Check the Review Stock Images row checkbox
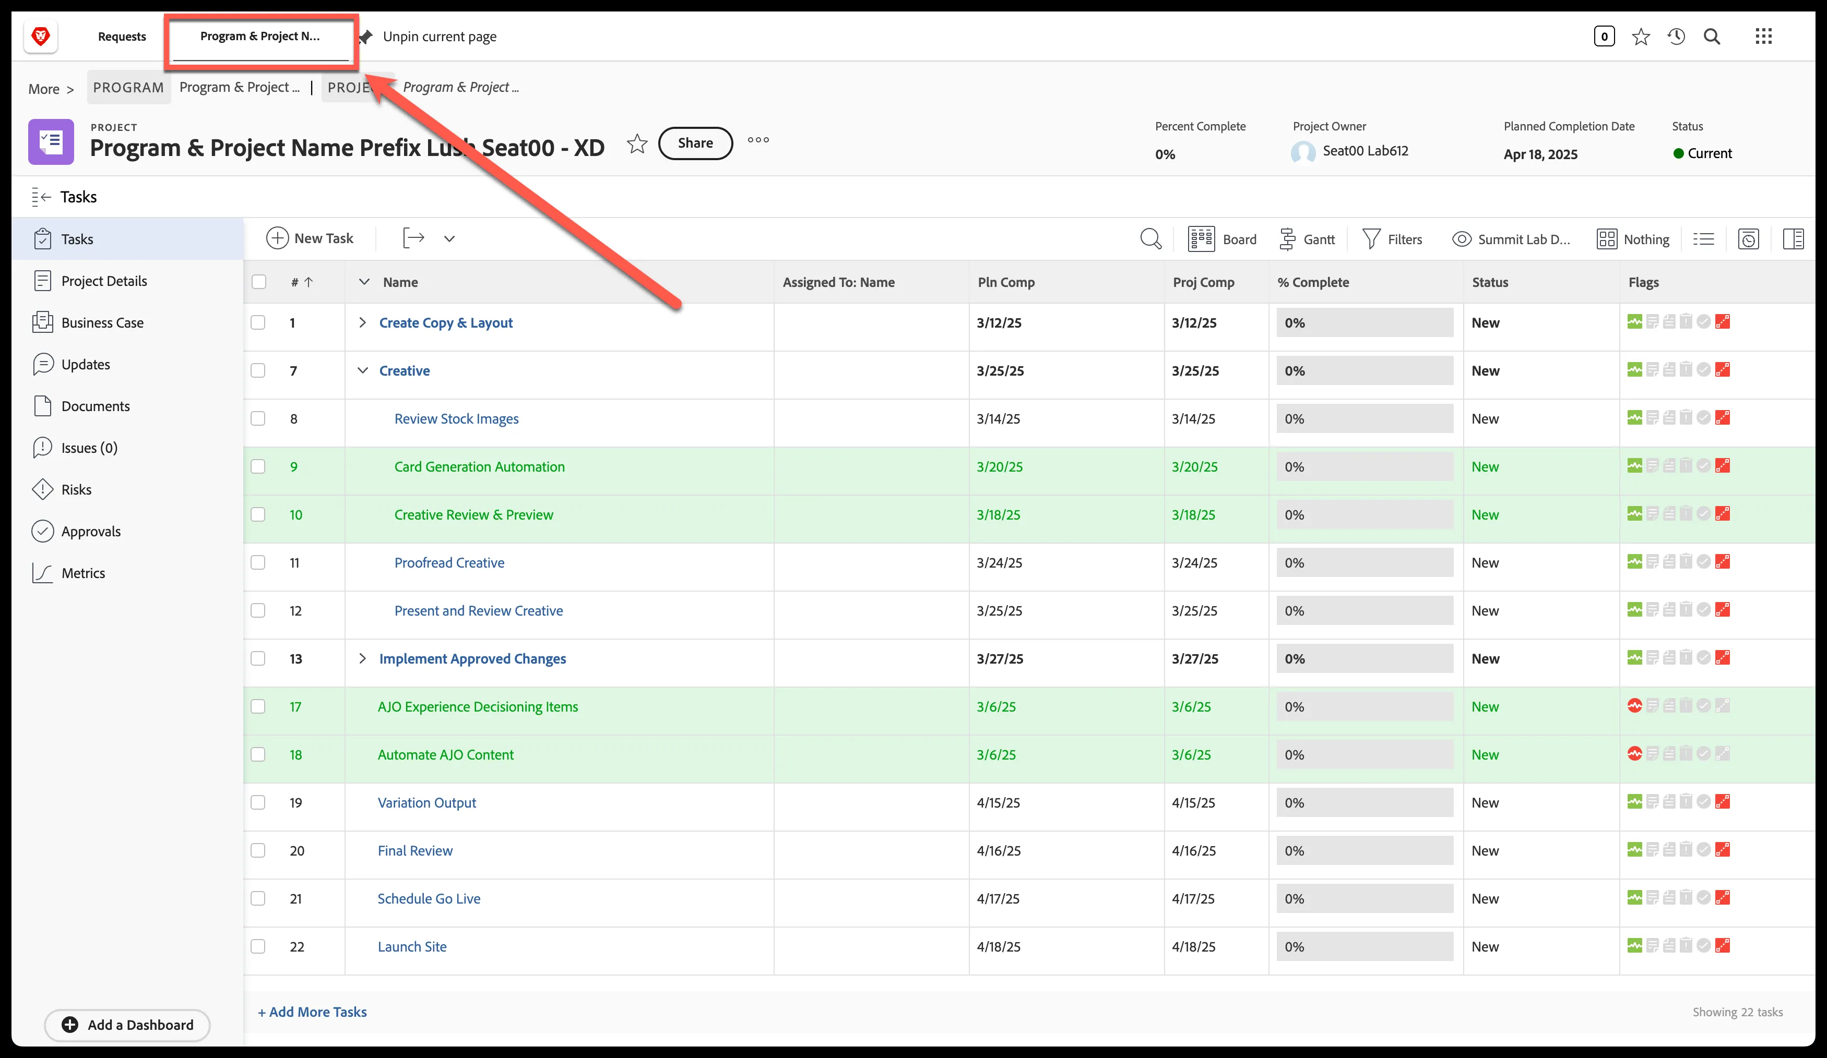 point(258,419)
